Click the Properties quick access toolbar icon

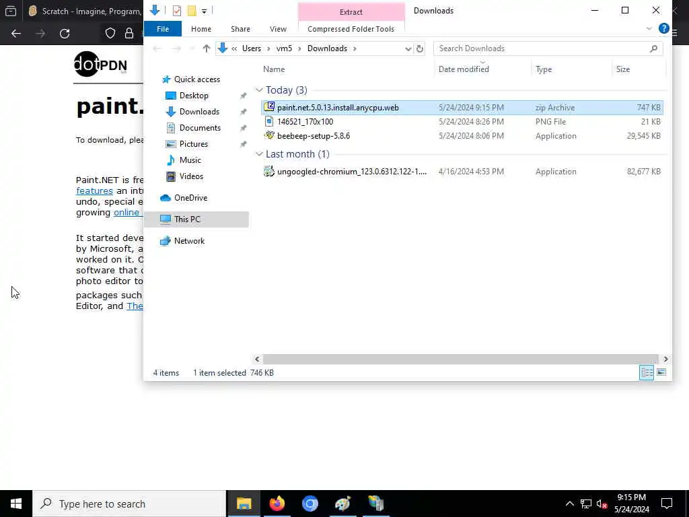[x=177, y=11]
